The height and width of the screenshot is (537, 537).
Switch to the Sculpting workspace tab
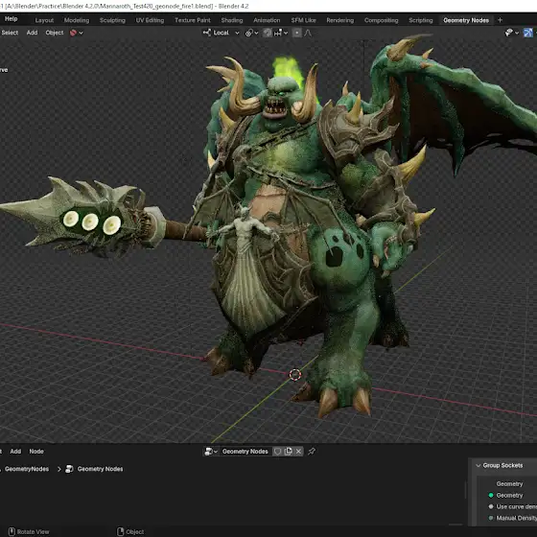coord(112,20)
